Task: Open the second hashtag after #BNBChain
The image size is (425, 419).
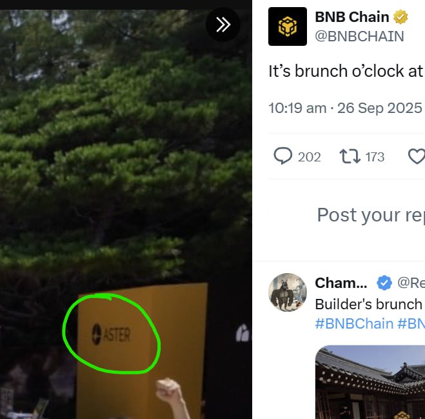Action: click(x=411, y=323)
